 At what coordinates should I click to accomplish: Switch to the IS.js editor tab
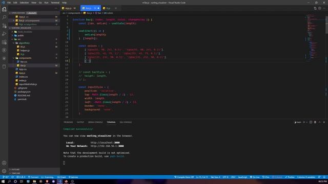[110, 8]
